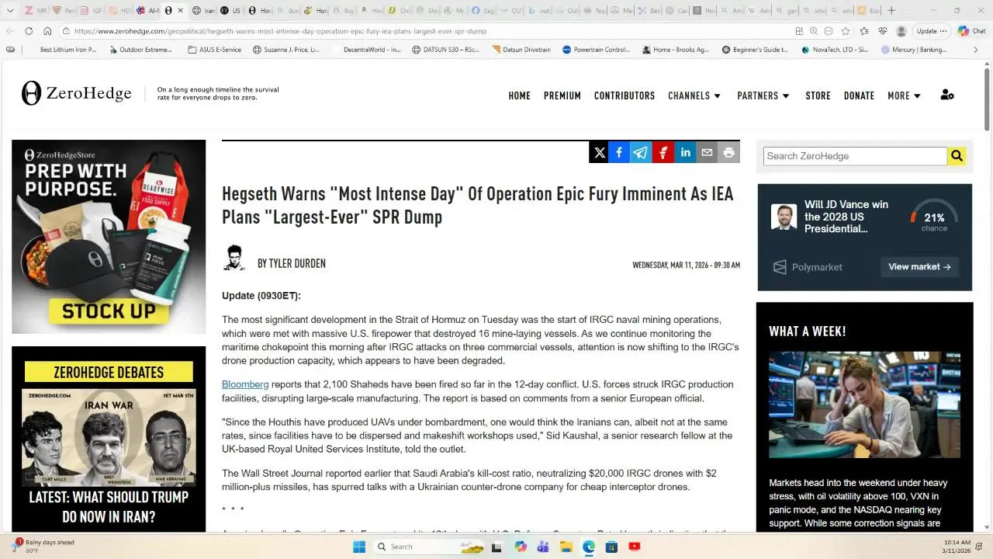The height and width of the screenshot is (559, 993).
Task: Expand the PARTNERS dropdown menu
Action: (763, 95)
